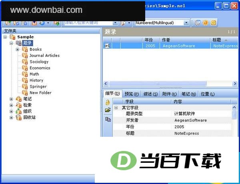The width and height of the screenshot is (240, 184).
Task: Click the record list scroll-right arrow
Action: tap(235, 84)
